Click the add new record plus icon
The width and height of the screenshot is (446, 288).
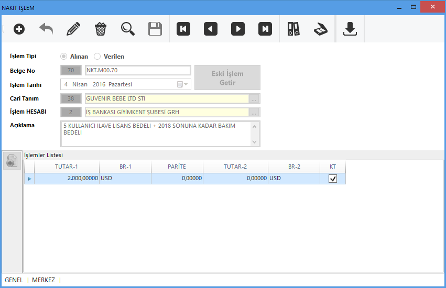click(19, 29)
